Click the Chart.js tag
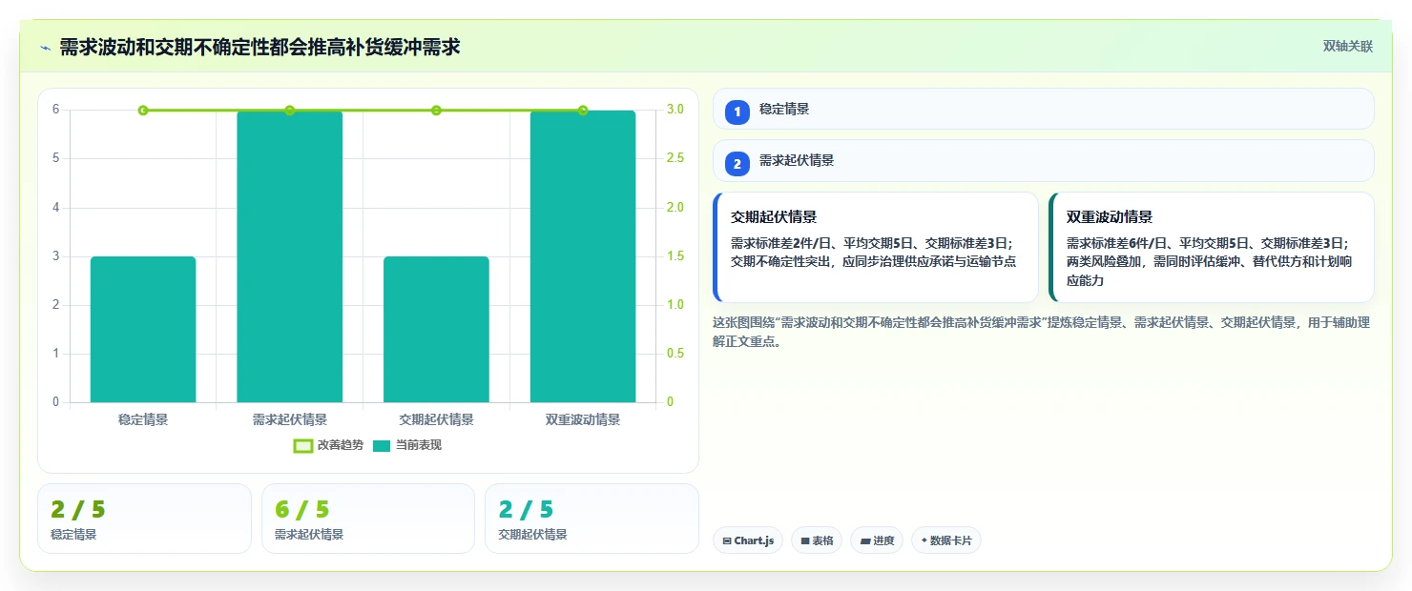The width and height of the screenshot is (1412, 591). point(748,540)
